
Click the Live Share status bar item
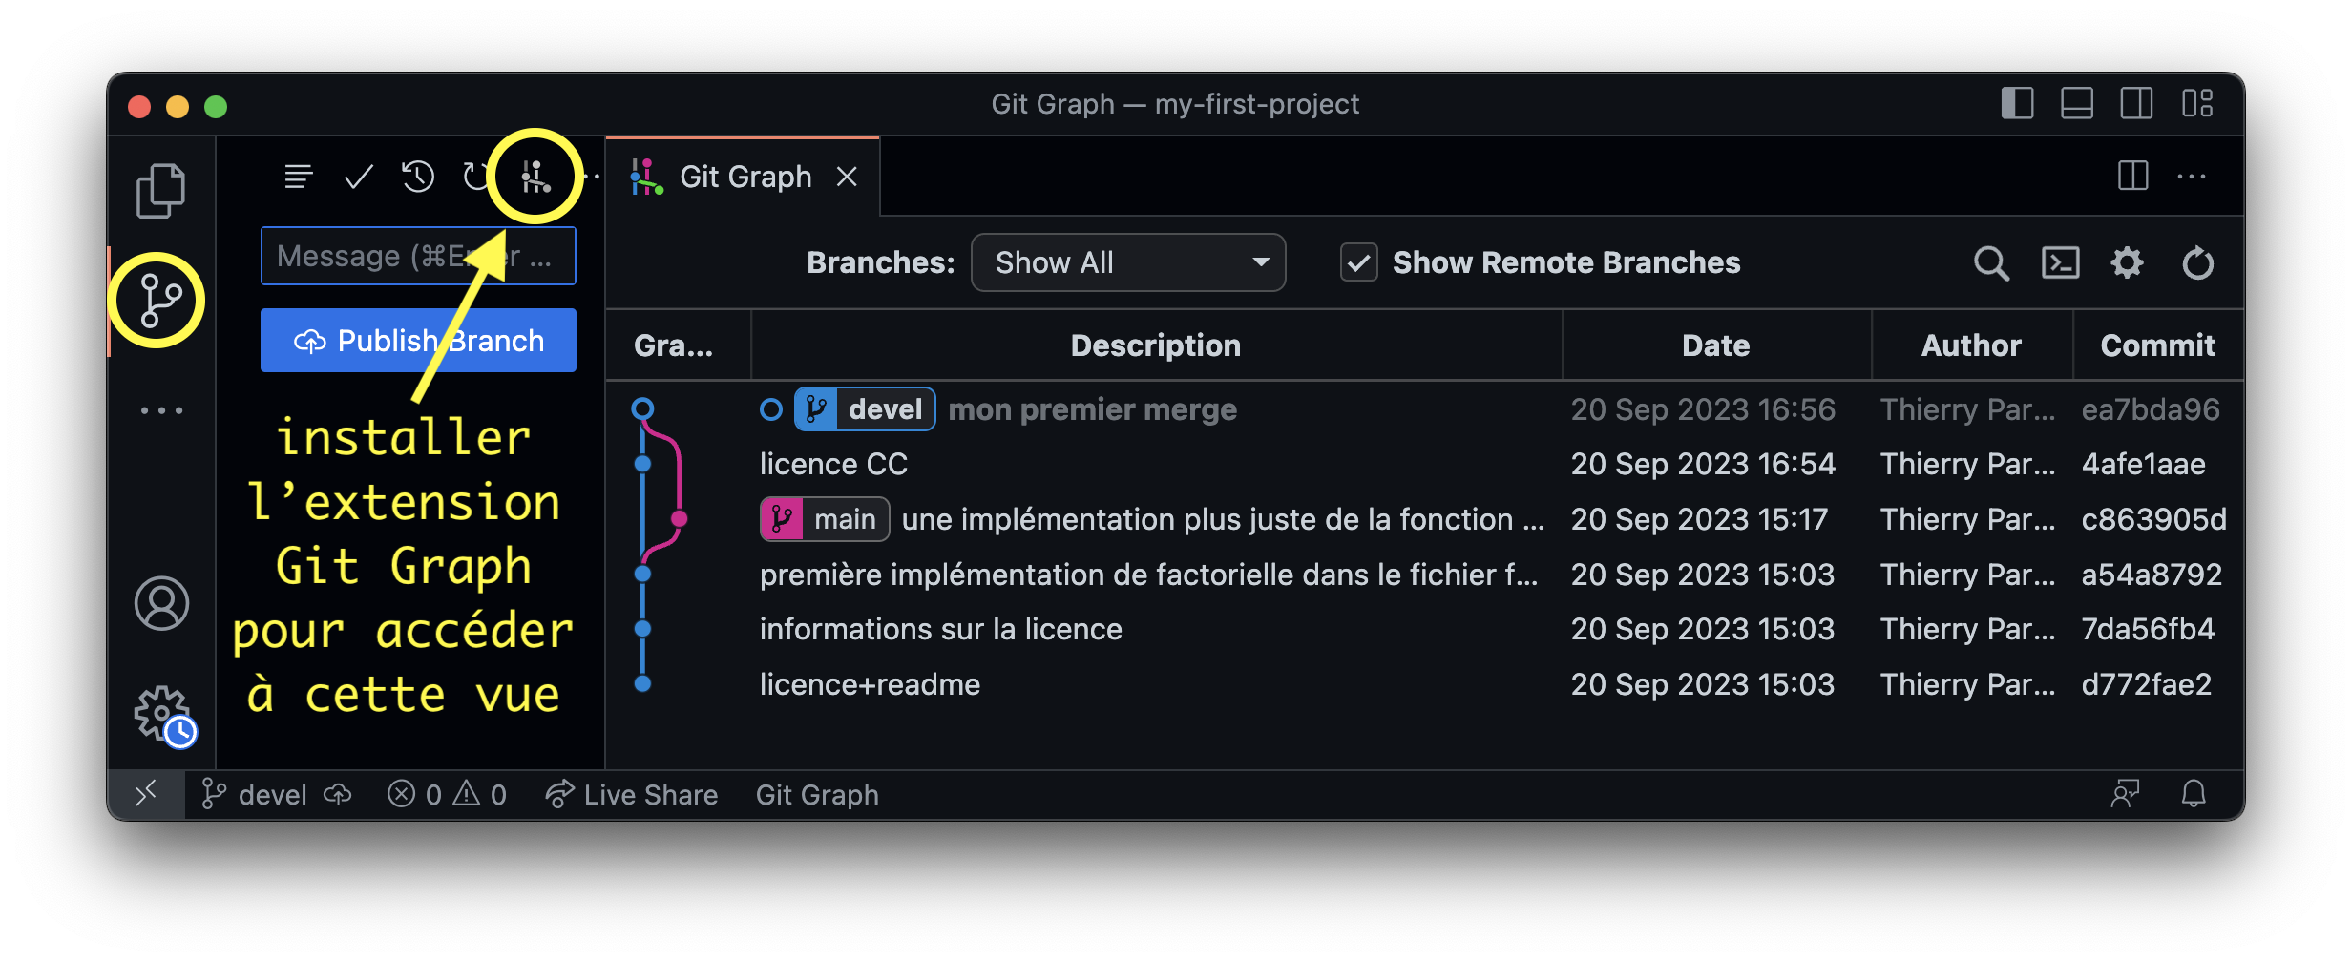coord(632,794)
